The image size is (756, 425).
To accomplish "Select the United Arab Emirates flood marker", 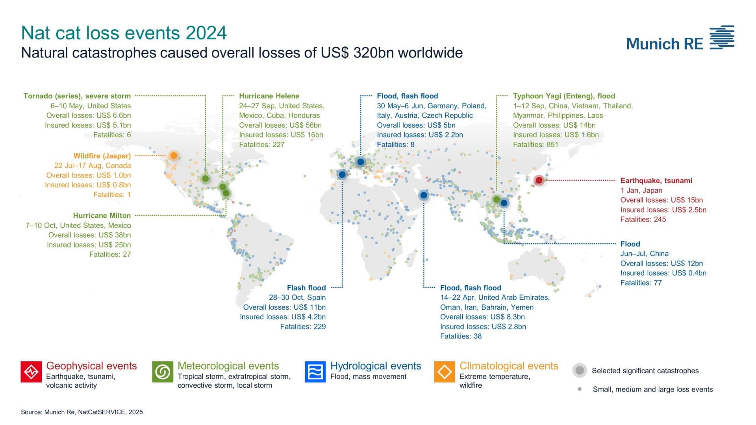I will 424,194.
